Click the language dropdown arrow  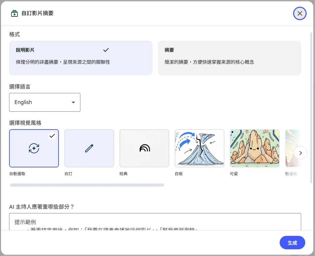pyautogui.click(x=73, y=102)
